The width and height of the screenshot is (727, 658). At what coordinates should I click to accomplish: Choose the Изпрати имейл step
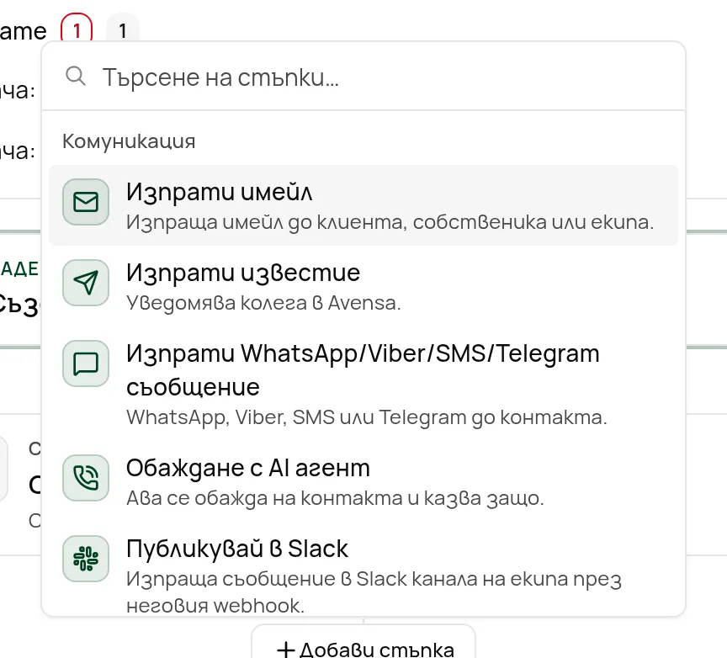click(x=363, y=205)
